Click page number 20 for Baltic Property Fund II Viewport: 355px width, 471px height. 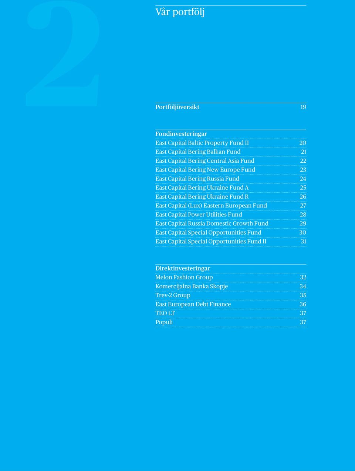[x=303, y=143]
